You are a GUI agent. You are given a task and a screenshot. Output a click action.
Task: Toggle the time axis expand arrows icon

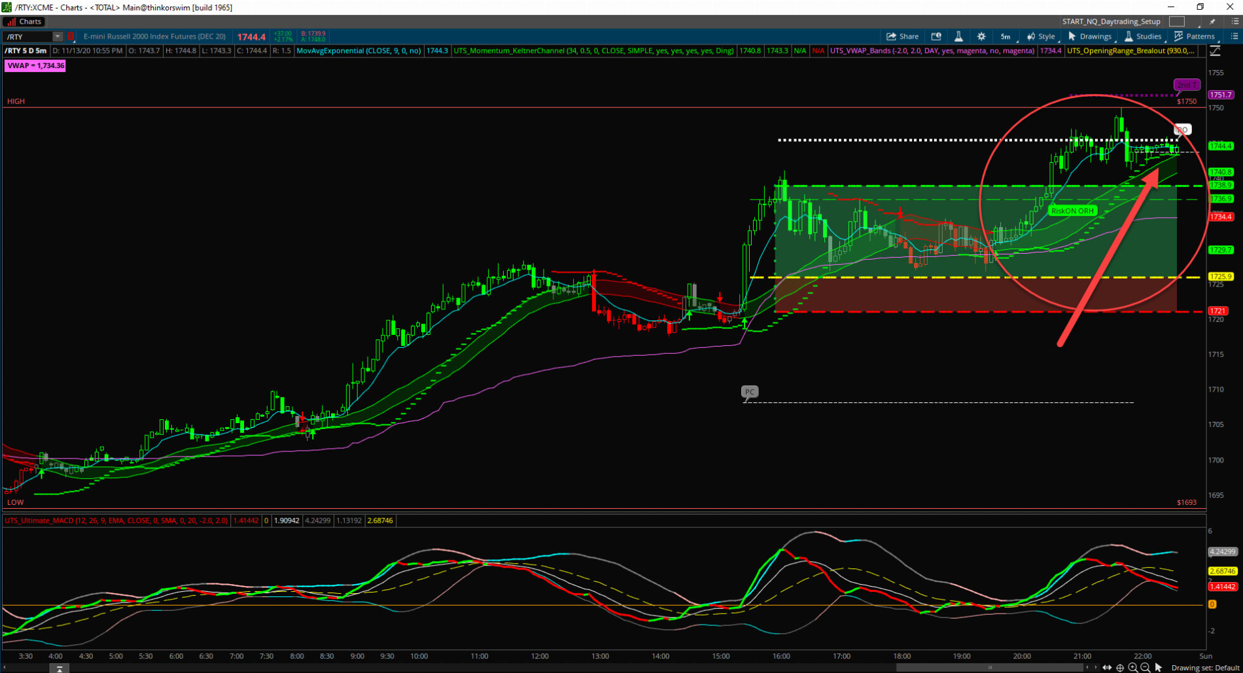[x=1107, y=668]
